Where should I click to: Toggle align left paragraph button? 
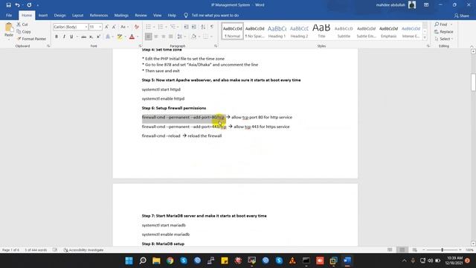tap(148, 36)
